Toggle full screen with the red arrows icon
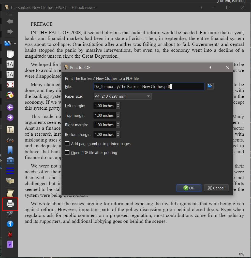 tap(10, 85)
